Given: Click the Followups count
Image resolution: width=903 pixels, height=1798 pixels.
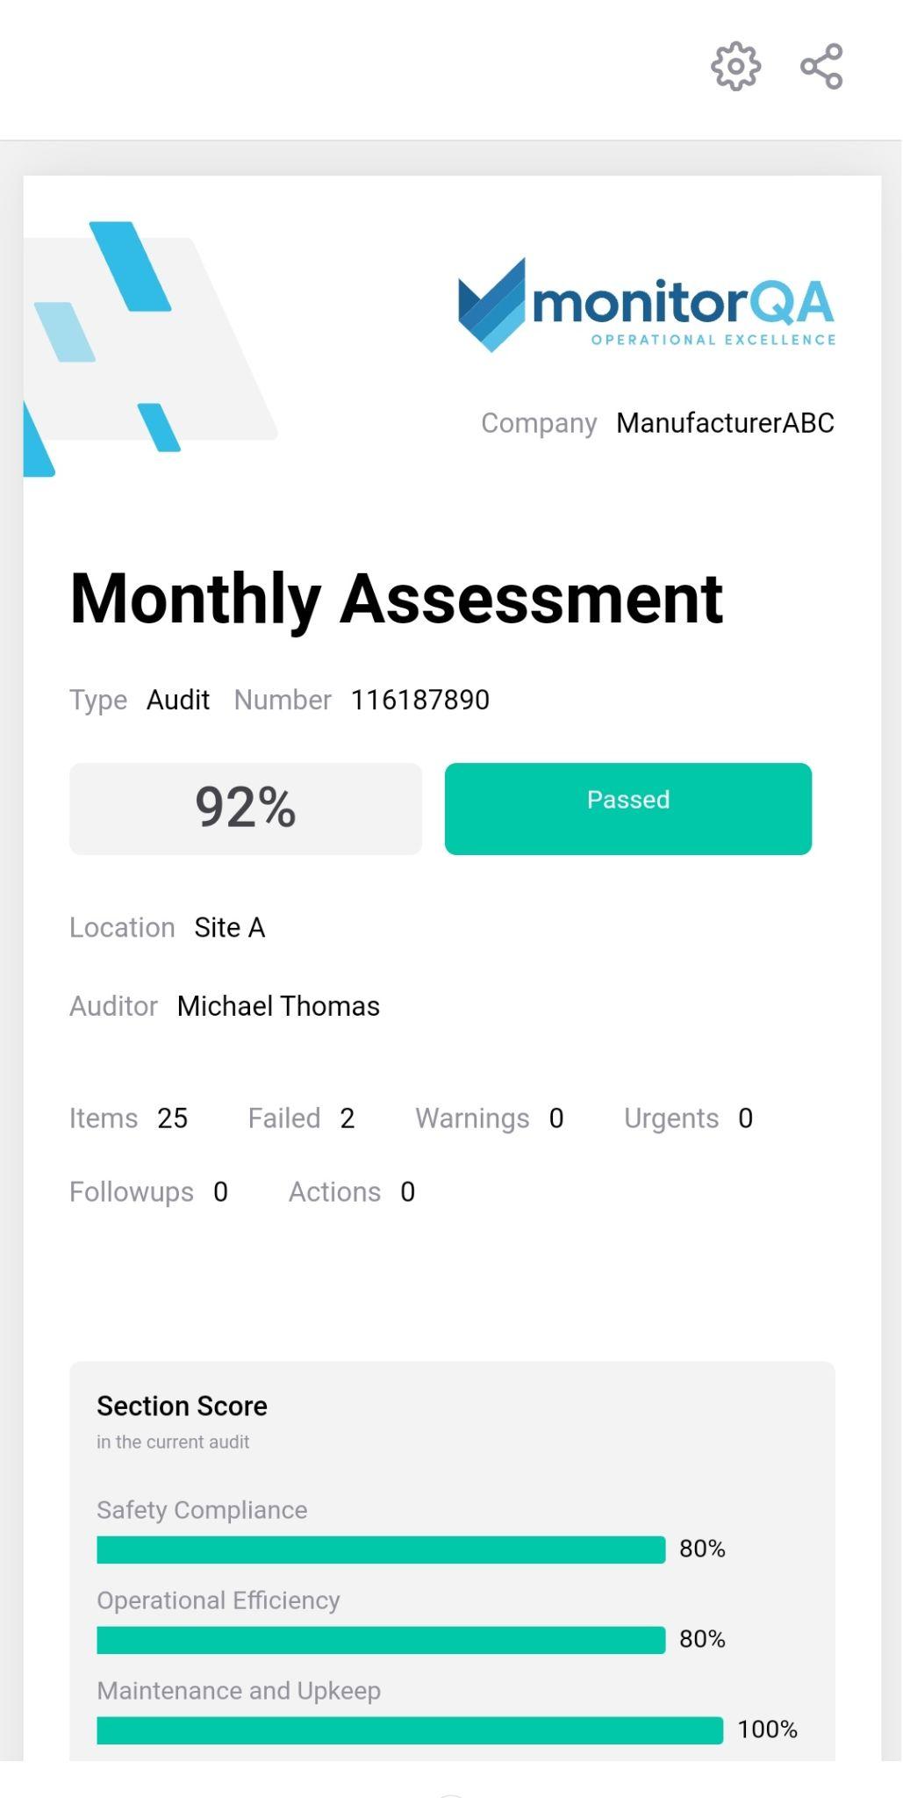Looking at the screenshot, I should coord(220,1192).
